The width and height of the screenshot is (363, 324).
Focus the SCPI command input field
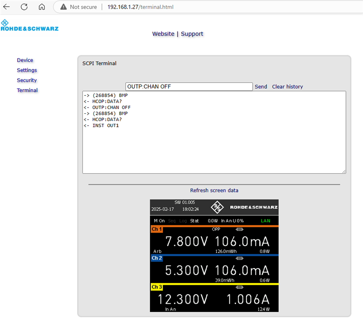point(189,86)
